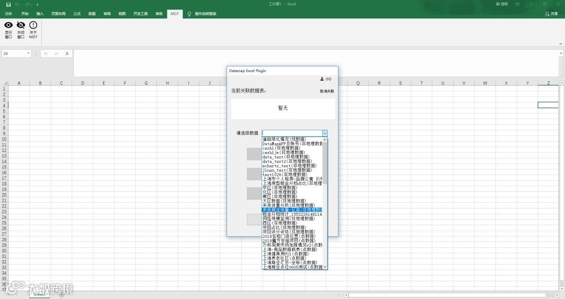Viewport: 565px width, 299px height.
Task: Click 取消关联 link in the plugin dialog
Action: (x=327, y=91)
